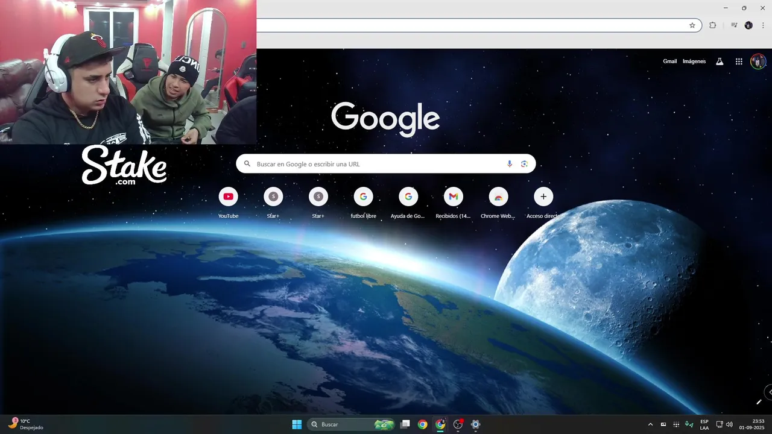
Task: Click the taskbar Buscar search box
Action: pos(352,424)
